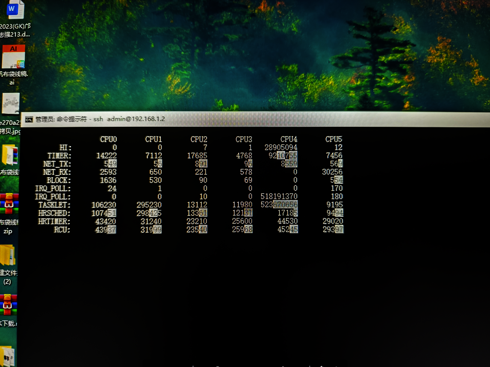Image resolution: width=490 pixels, height=367 pixels.
Task: Click the TASKLET value 9195
Action: [335, 204]
